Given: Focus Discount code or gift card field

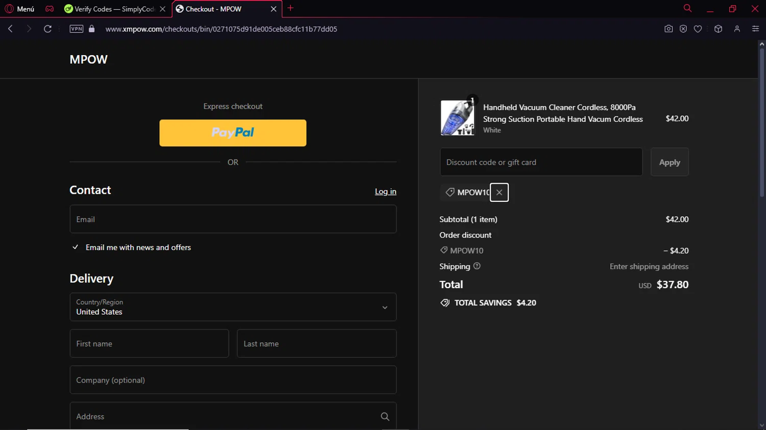Looking at the screenshot, I should pyautogui.click(x=541, y=162).
